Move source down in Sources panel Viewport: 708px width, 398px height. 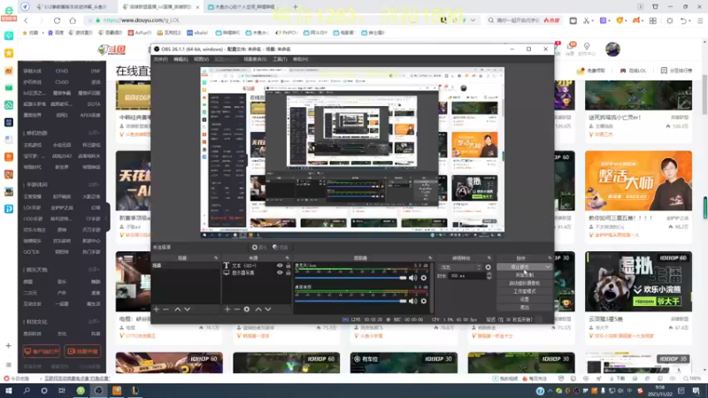(268, 309)
